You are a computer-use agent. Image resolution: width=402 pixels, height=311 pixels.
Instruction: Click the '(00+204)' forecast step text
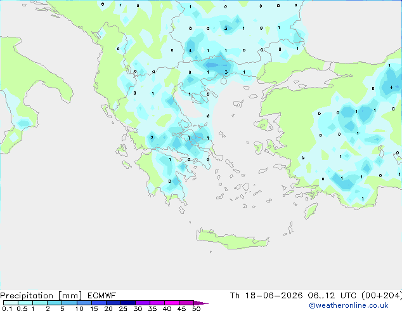point(382,296)
